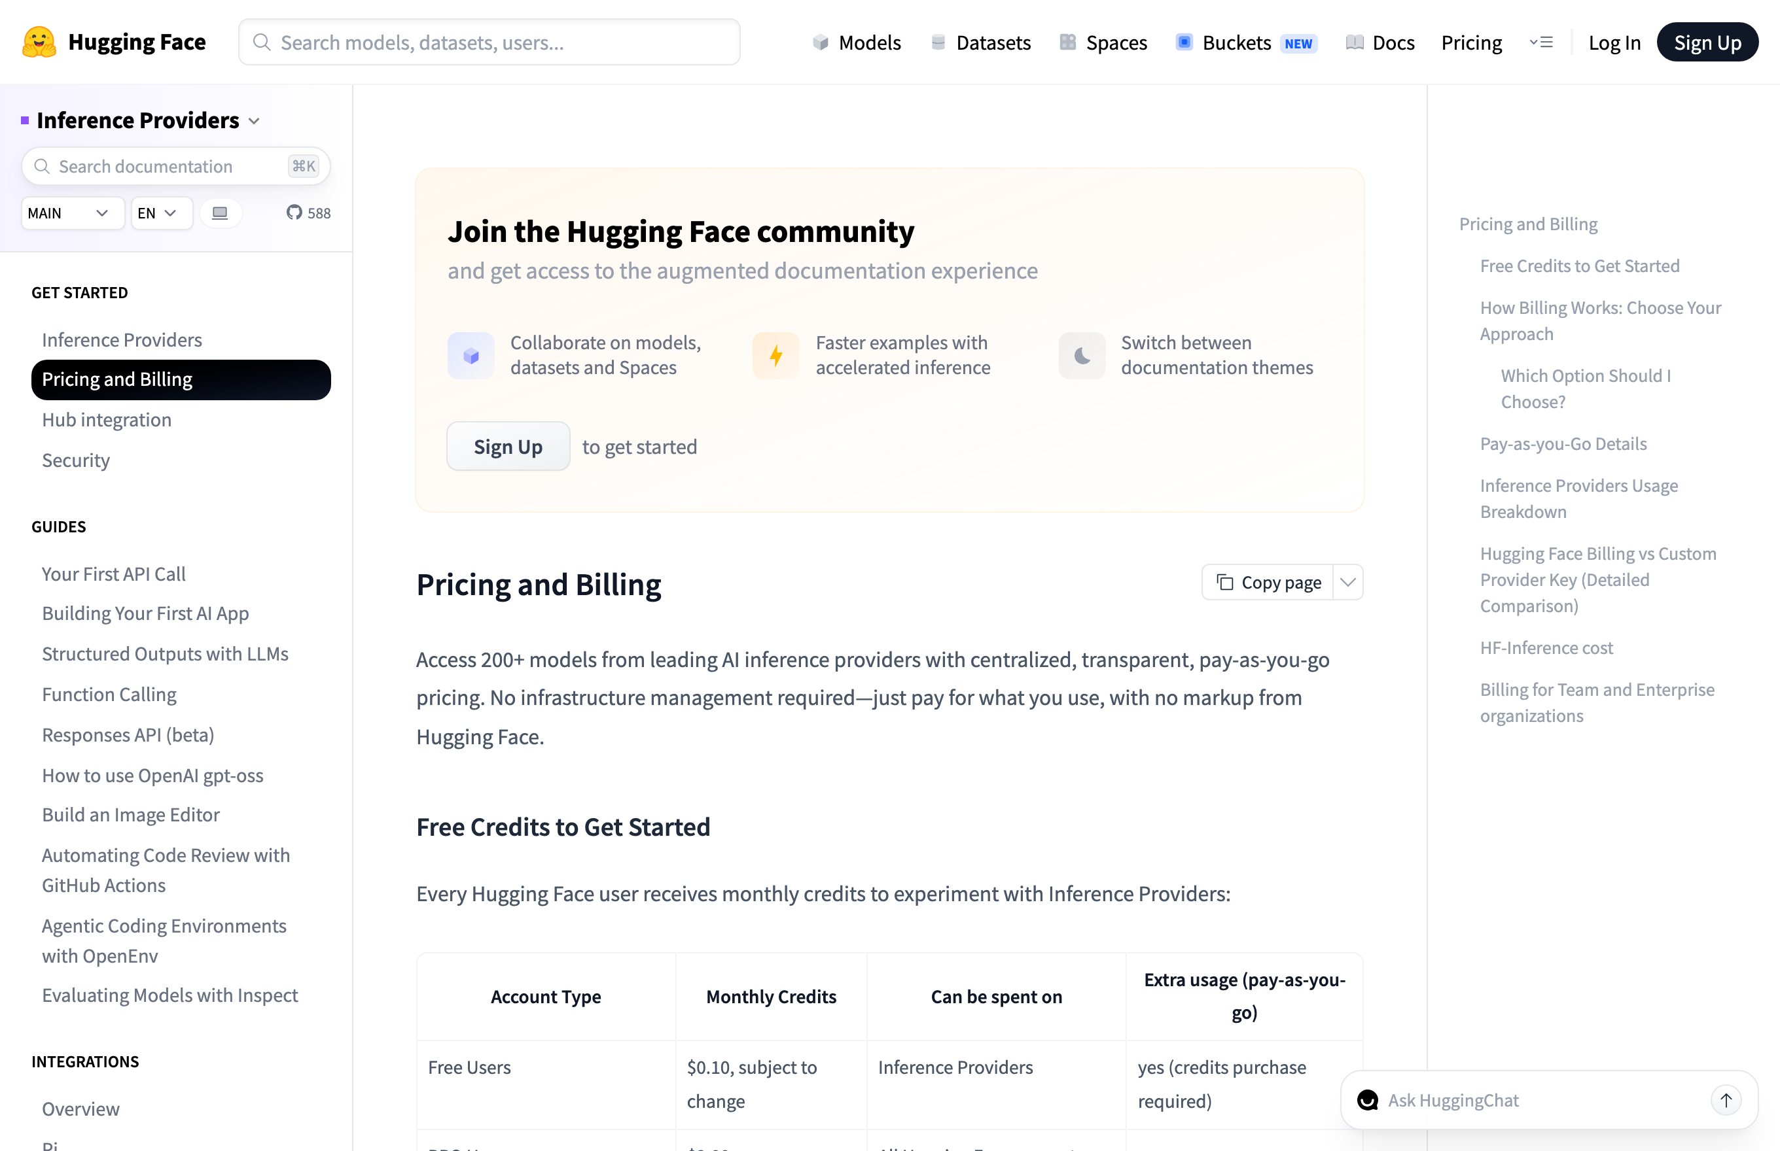Open the MAIN version dropdown
This screenshot has height=1151, width=1780.
[73, 213]
